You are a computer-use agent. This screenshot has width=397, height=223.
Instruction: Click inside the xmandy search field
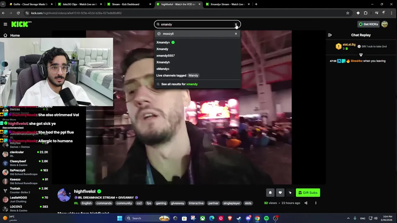click(x=197, y=24)
